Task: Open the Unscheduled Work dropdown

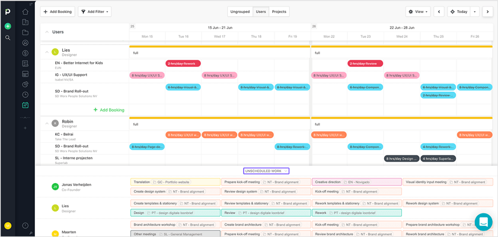Action: 266,171
